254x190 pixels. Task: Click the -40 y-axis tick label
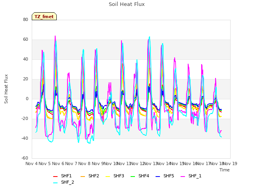pos(25,138)
